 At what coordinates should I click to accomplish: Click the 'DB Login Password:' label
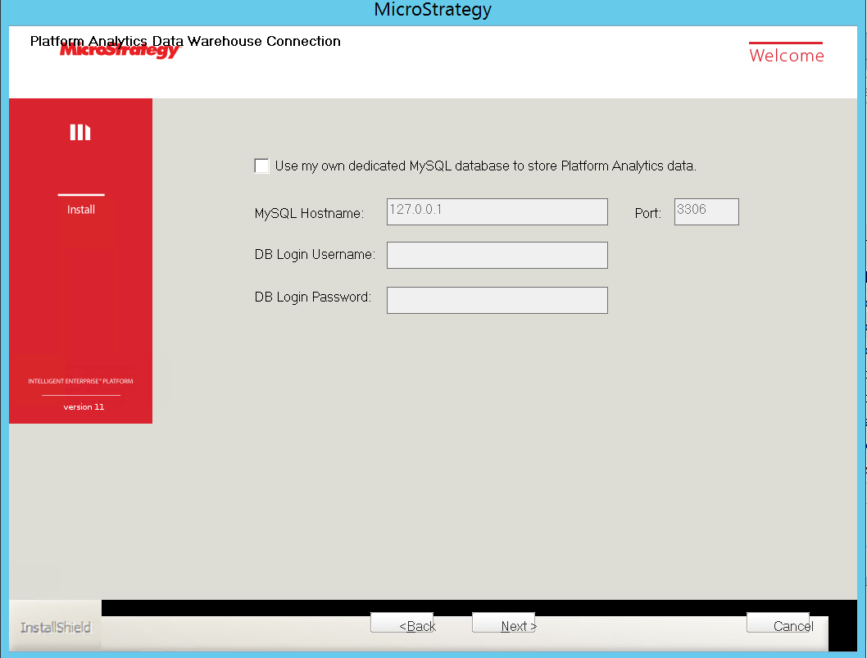pyautogui.click(x=312, y=297)
